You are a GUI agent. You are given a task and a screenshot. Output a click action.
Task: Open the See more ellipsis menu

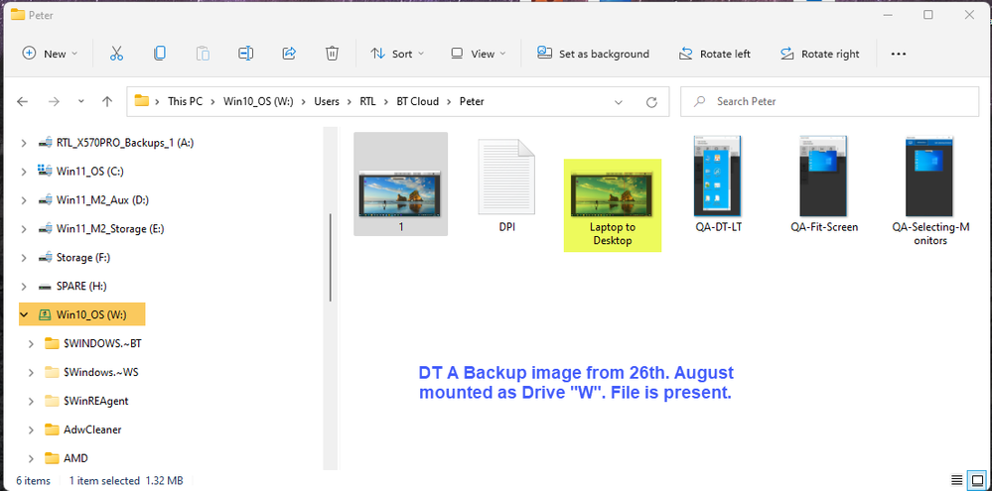pyautogui.click(x=899, y=54)
